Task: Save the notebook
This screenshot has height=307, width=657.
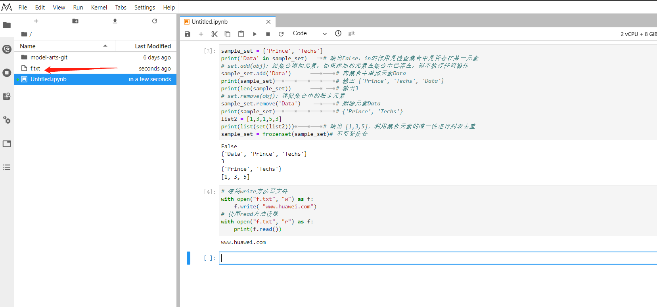Action: pyautogui.click(x=188, y=34)
